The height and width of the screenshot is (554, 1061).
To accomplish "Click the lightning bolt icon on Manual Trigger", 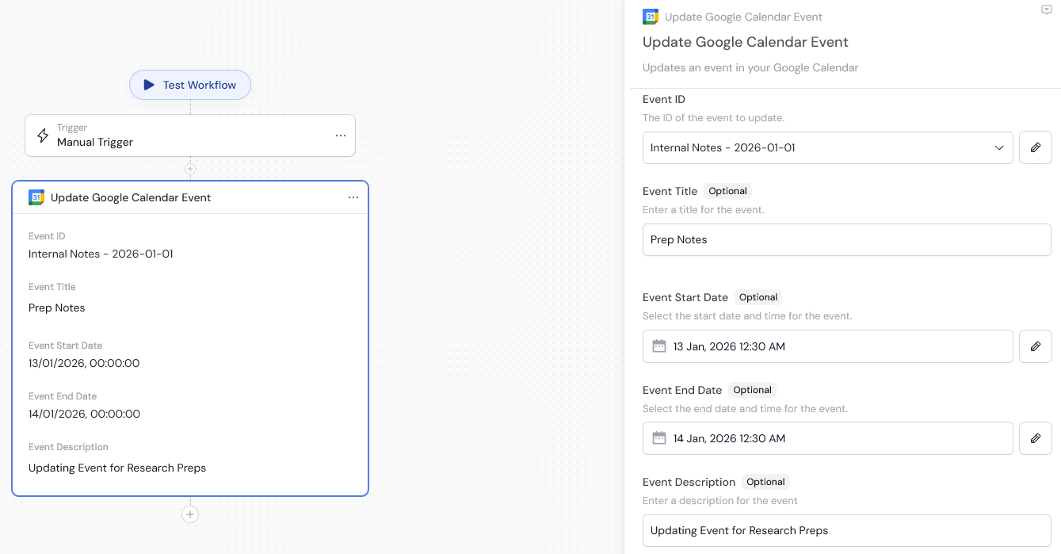I will pos(44,136).
